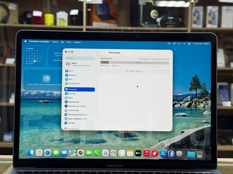Viewport: 233px width, 174px height.
Task: Open Control Center from menu bar
Action: coord(189,43)
